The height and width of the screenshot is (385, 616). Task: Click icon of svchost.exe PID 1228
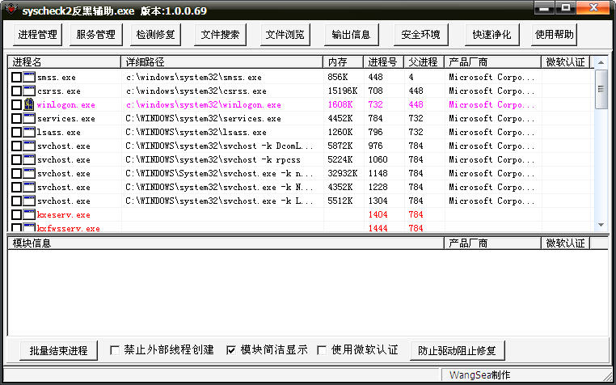coord(29,187)
